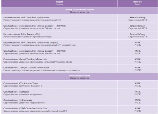Select the Development Projects section header
This screenshot has width=158, height=114.
tap(80, 77)
